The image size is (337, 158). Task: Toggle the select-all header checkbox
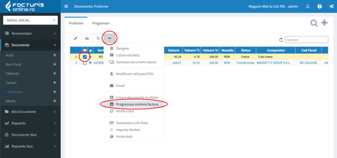pyautogui.click(x=85, y=50)
